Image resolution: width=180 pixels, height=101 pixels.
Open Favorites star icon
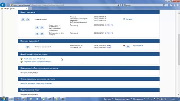pyautogui.click(x=174, y=5)
